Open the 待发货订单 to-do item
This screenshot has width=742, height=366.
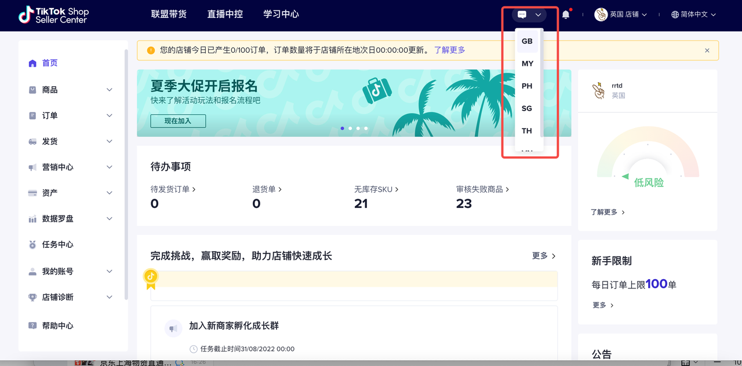[173, 189]
